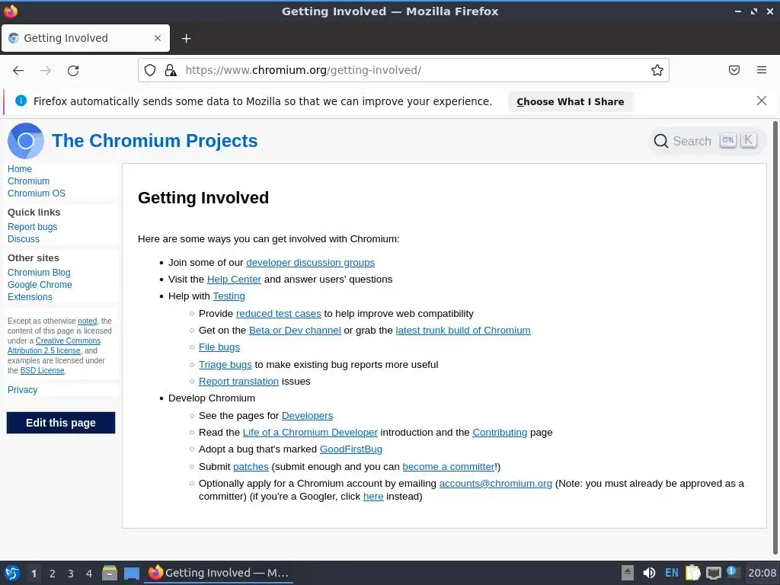Bookmark this page with the star icon
This screenshot has height=585, width=780.
[x=657, y=70]
